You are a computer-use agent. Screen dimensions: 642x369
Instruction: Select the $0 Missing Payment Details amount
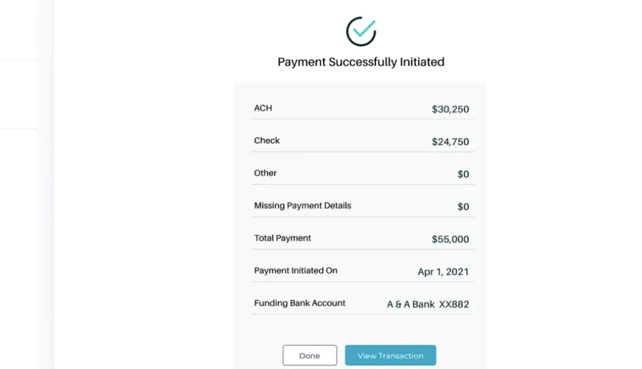click(x=463, y=207)
